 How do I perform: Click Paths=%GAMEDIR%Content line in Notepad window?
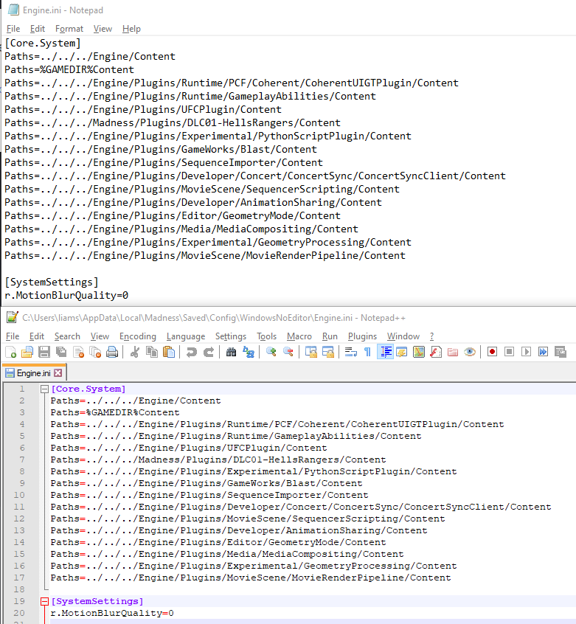click(x=69, y=69)
